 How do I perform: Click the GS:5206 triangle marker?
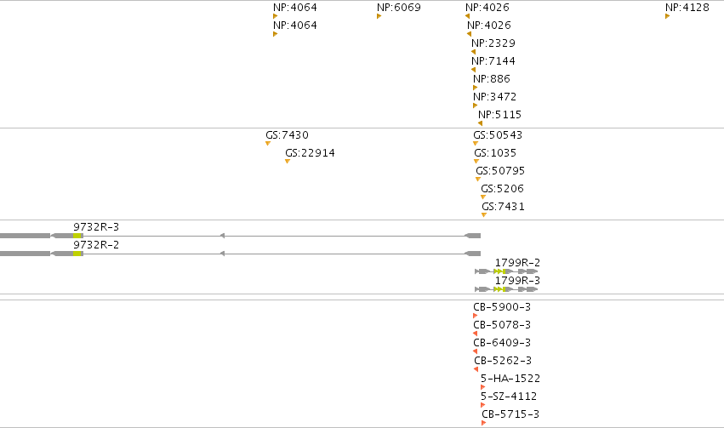click(x=483, y=197)
